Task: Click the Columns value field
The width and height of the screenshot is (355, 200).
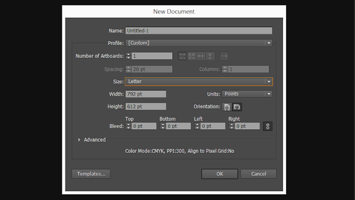Action: point(248,69)
